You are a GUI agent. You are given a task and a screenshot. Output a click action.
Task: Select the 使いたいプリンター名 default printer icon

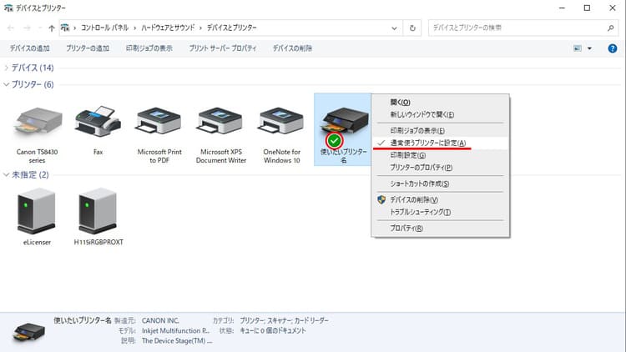(343, 123)
